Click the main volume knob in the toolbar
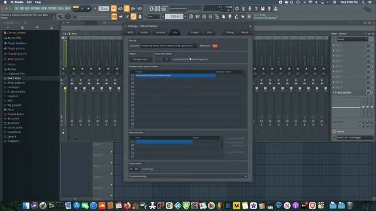Screen dimensions: 376x211 point(60,16)
